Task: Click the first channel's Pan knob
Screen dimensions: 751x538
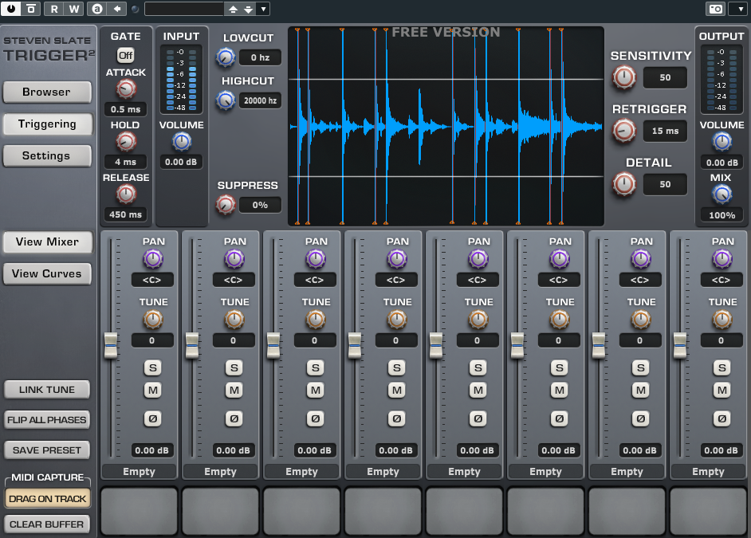Action: click(152, 258)
